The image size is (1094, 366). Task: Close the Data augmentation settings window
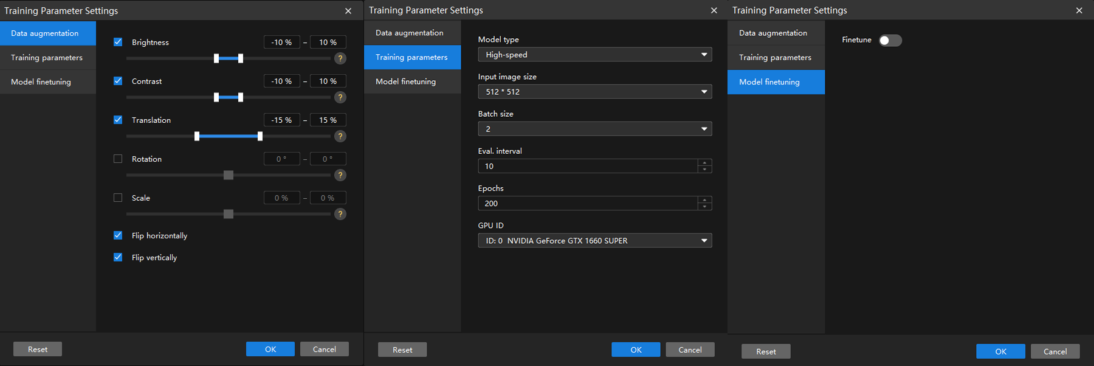click(x=348, y=11)
